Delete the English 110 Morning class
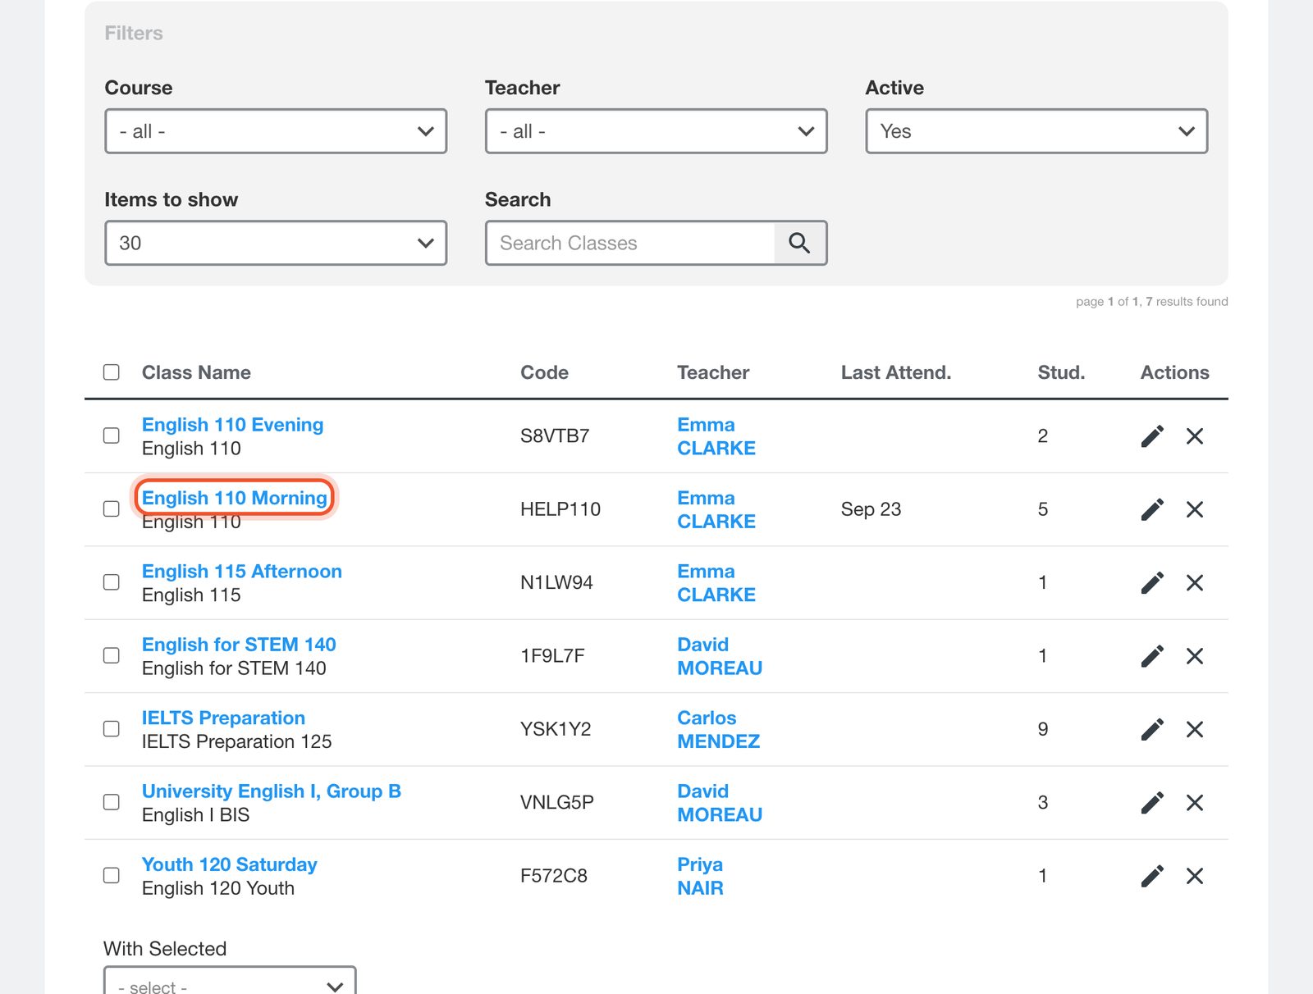This screenshot has width=1313, height=994. [x=1195, y=509]
